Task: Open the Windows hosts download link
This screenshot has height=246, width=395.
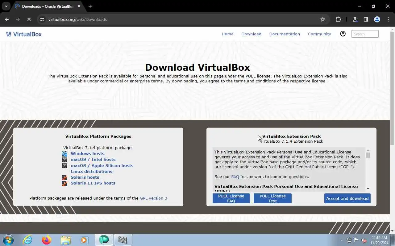Action: [x=87, y=153]
